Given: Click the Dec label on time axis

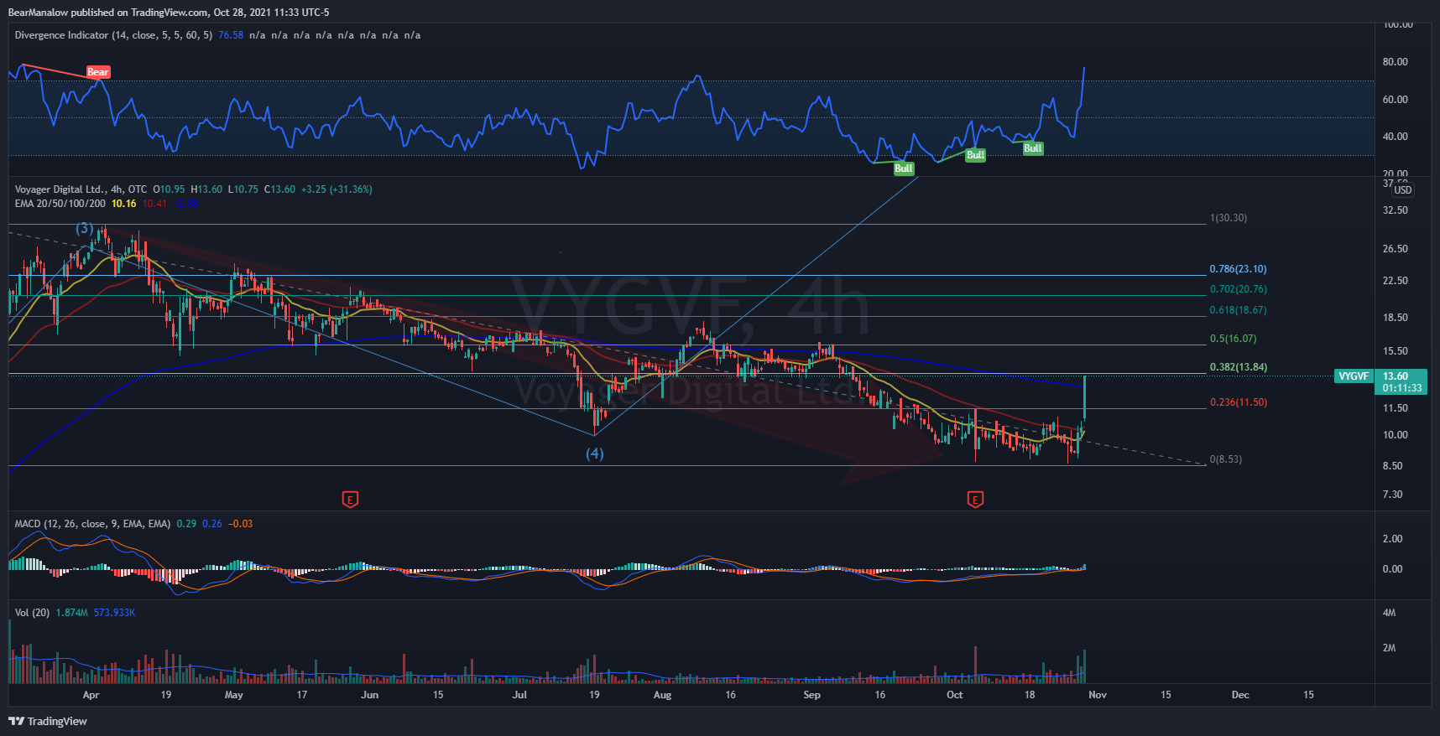Looking at the screenshot, I should [1240, 695].
